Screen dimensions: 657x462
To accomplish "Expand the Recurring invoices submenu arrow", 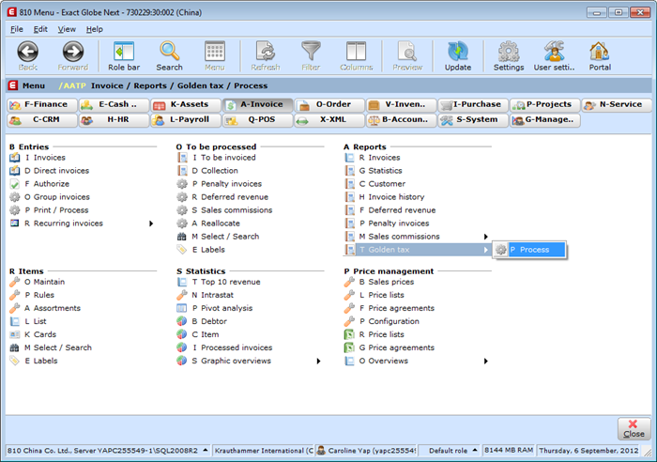I will tap(151, 223).
